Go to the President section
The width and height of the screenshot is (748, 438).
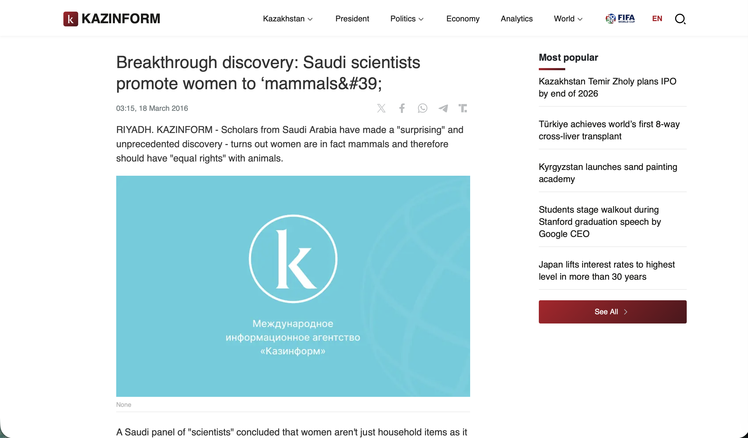352,19
